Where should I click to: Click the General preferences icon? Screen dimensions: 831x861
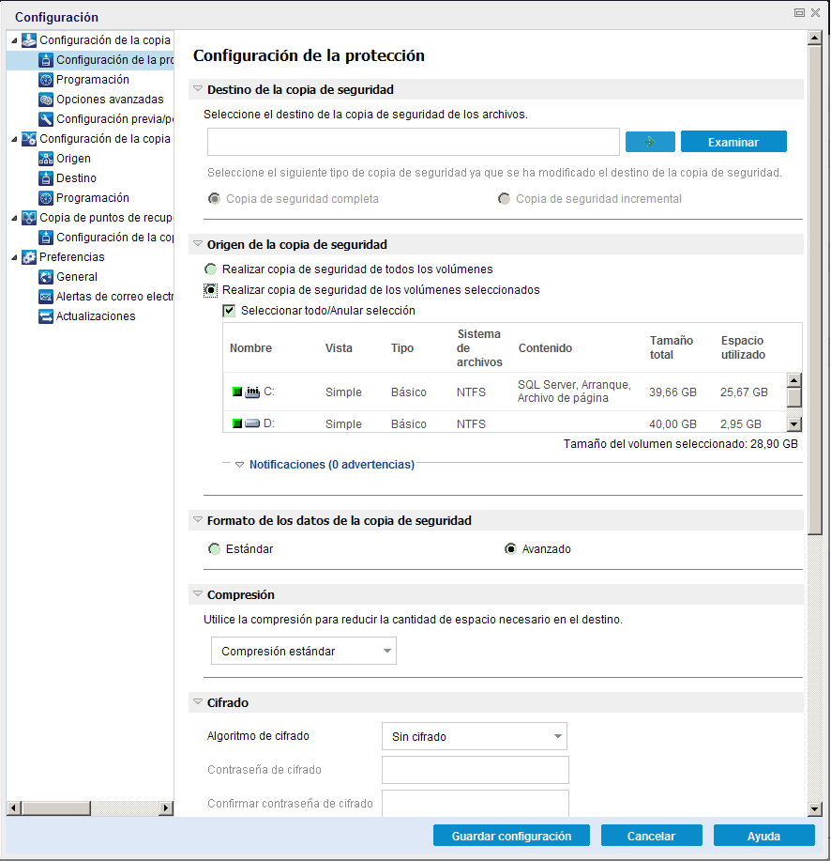46,277
